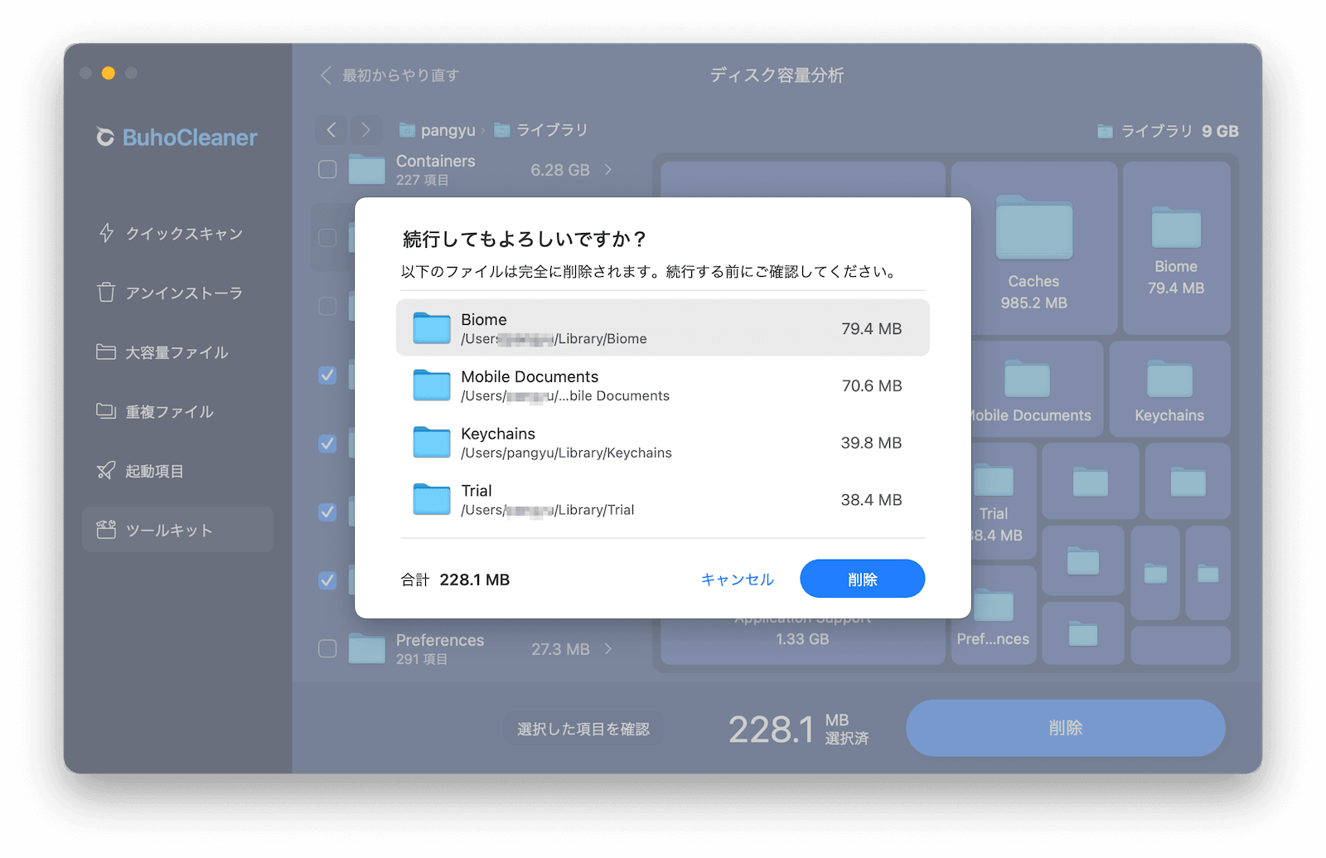Click the Containers 6.28 GB size value
The image size is (1326, 858).
(560, 170)
